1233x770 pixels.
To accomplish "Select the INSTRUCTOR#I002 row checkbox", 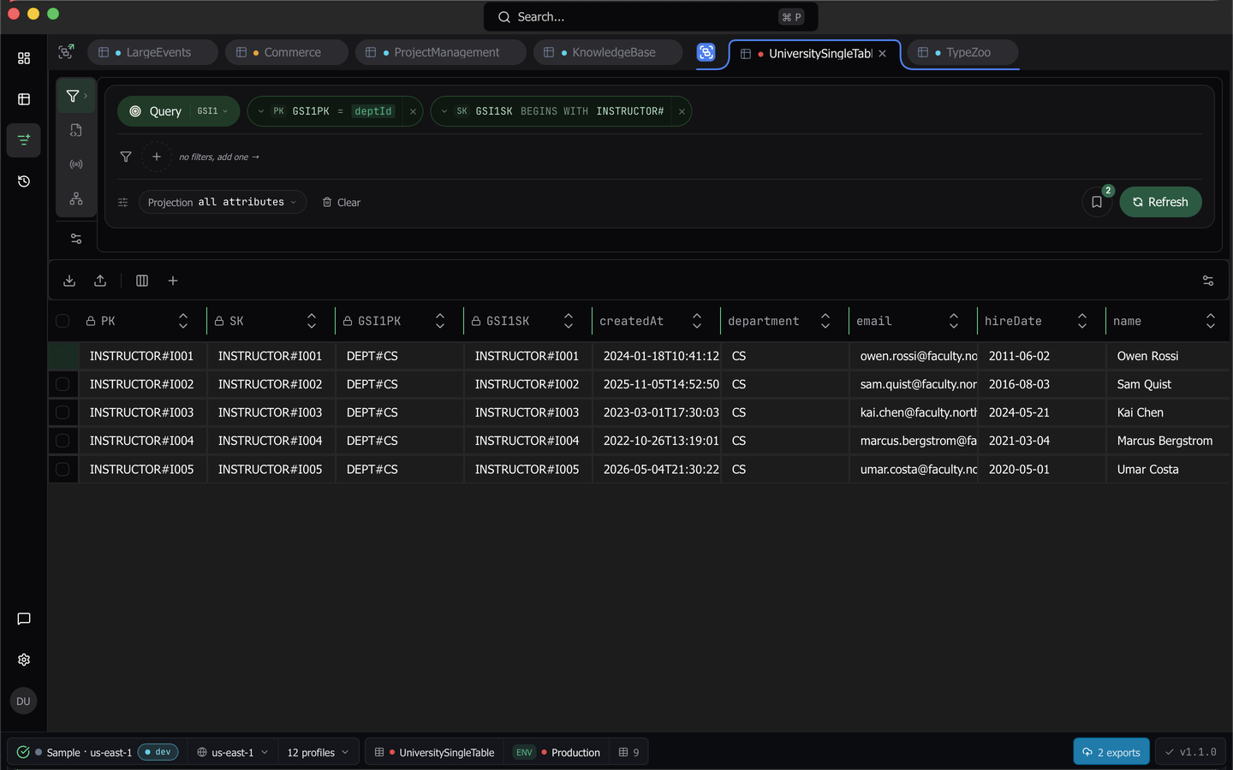I will tap(63, 384).
